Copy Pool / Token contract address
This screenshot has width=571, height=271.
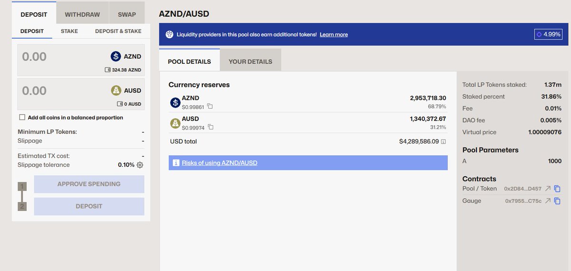[557, 189]
